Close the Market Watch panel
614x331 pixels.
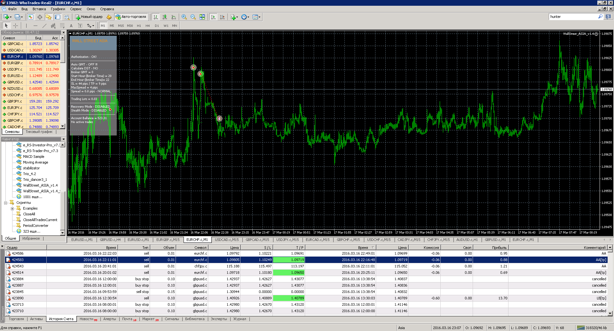[x=63, y=32]
